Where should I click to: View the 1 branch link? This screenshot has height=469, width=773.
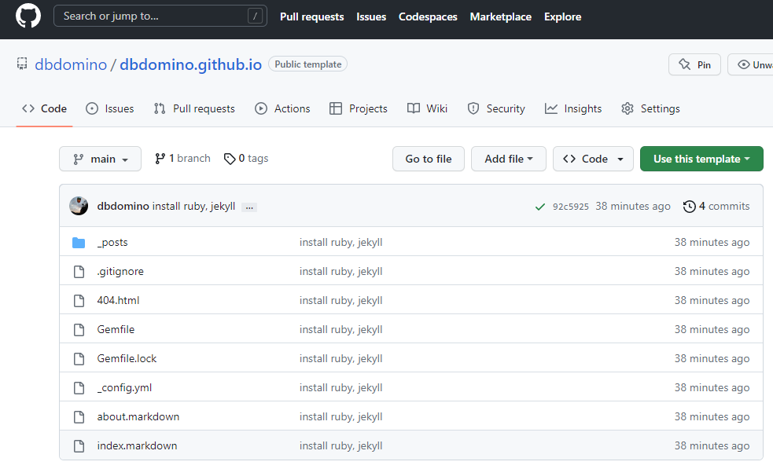(182, 158)
